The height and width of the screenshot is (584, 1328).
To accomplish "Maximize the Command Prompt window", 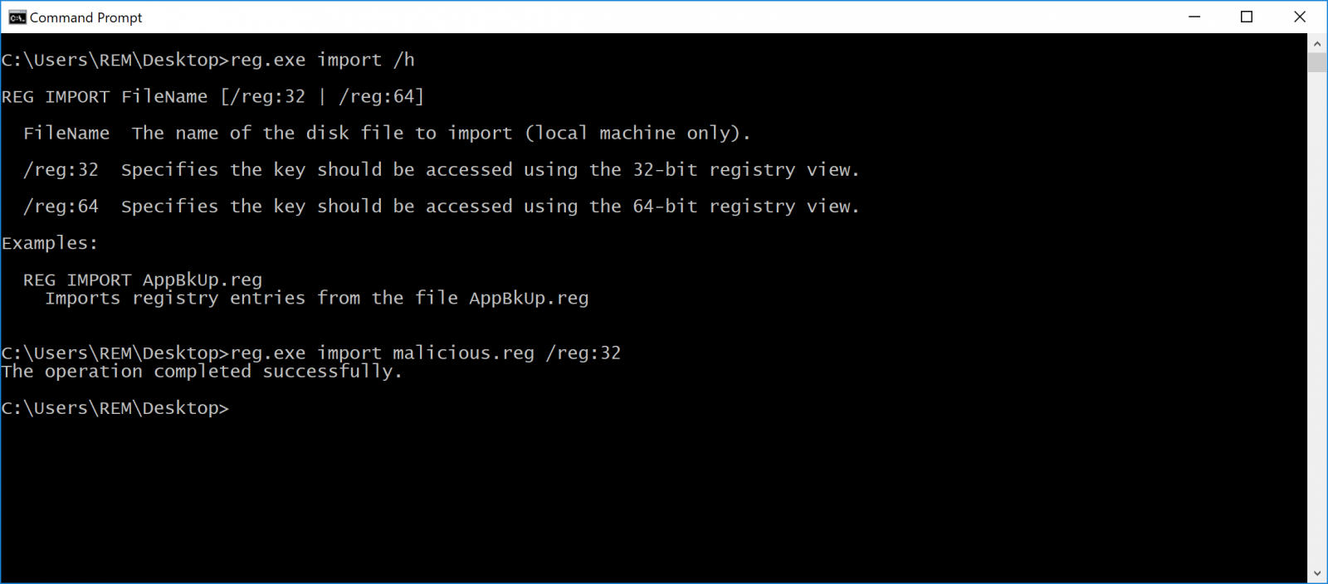I will point(1247,17).
